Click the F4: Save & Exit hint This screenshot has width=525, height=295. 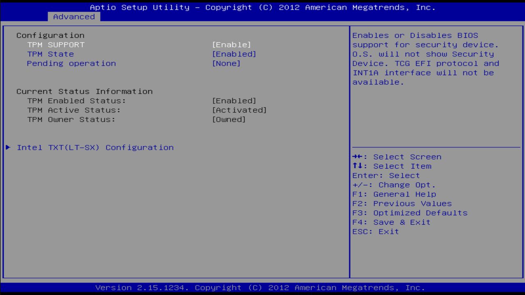click(x=392, y=223)
